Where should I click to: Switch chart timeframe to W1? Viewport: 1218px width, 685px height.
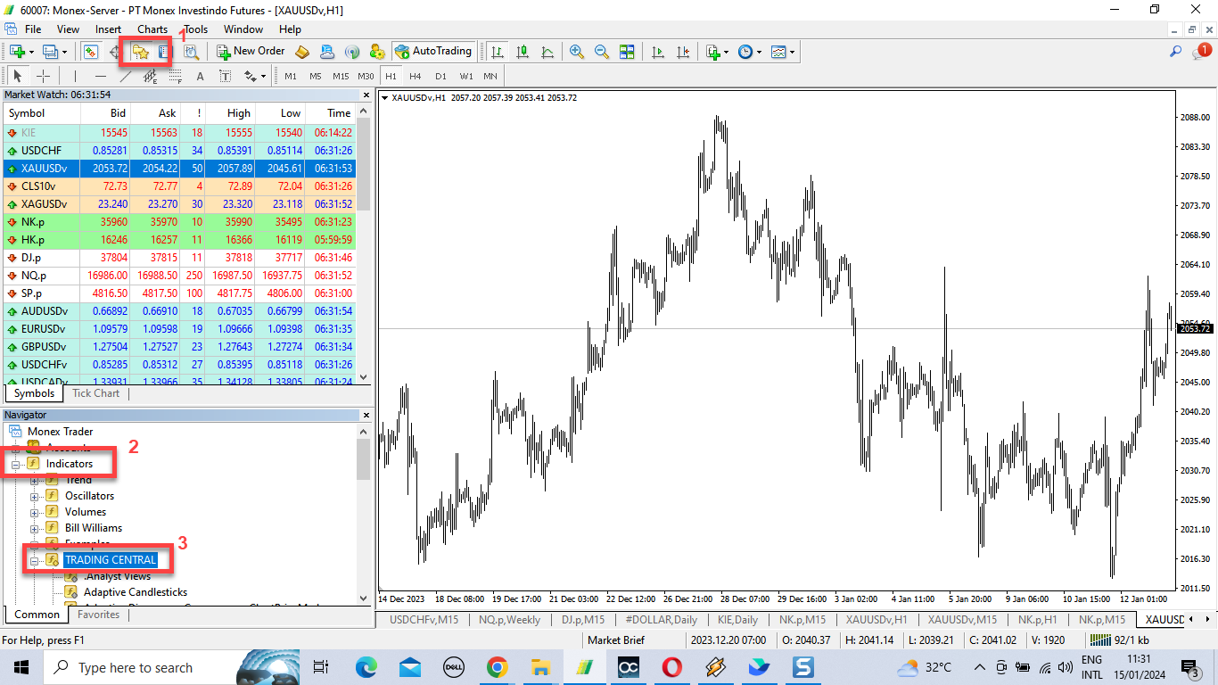click(x=465, y=77)
